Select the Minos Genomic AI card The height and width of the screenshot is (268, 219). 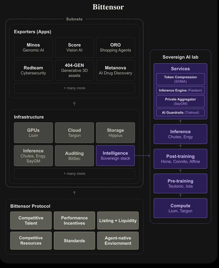(33, 47)
